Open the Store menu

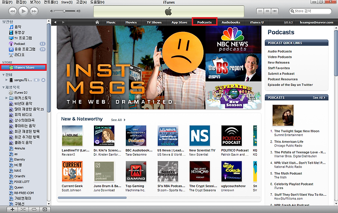(x=67, y=2)
